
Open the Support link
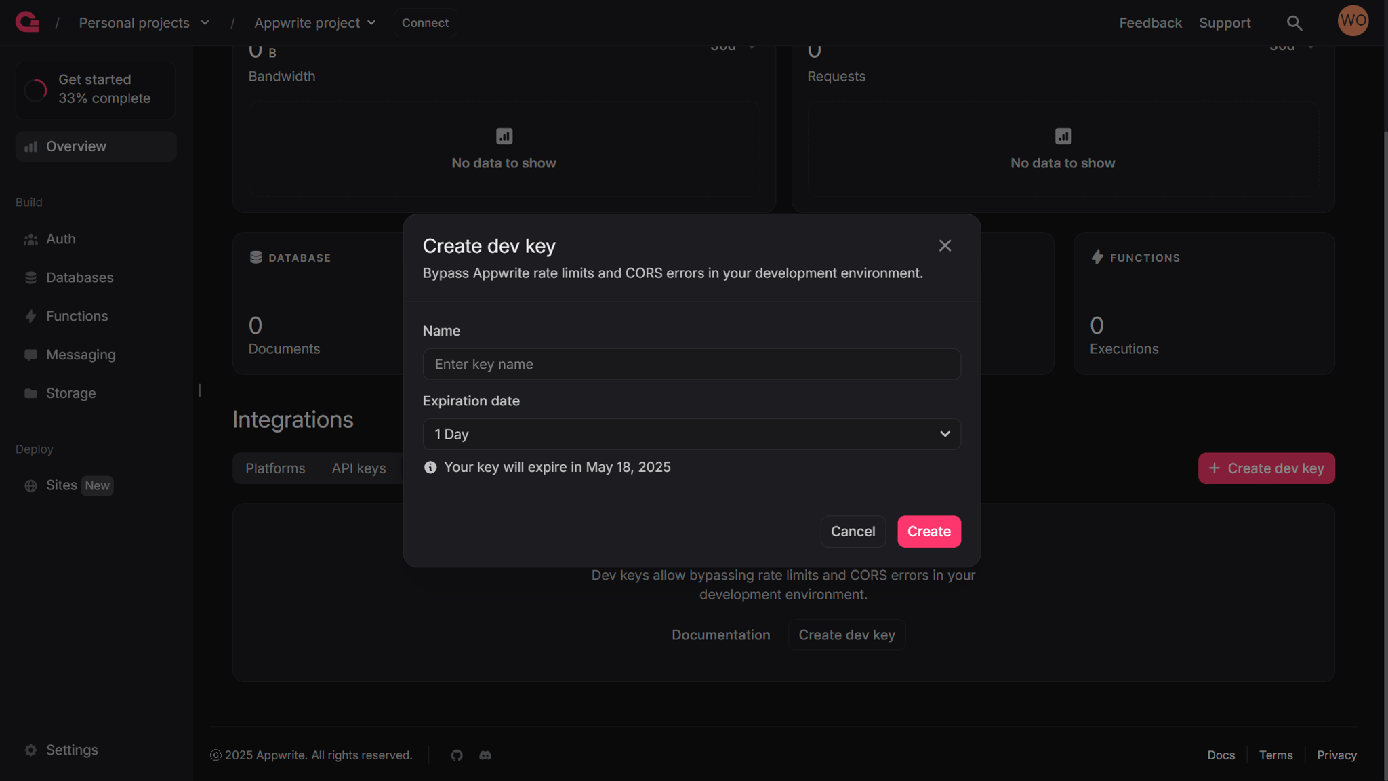click(x=1225, y=23)
